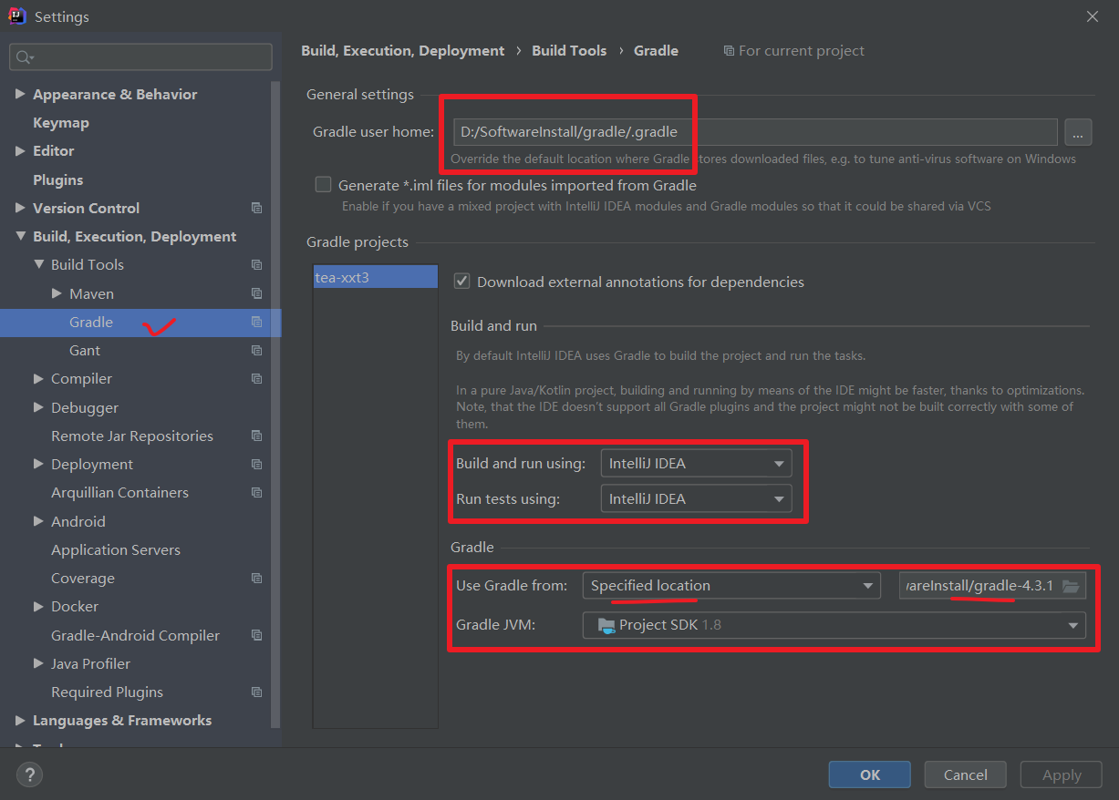Image resolution: width=1119 pixels, height=800 pixels.
Task: Select Gant under Build Tools
Action: pyautogui.click(x=85, y=351)
